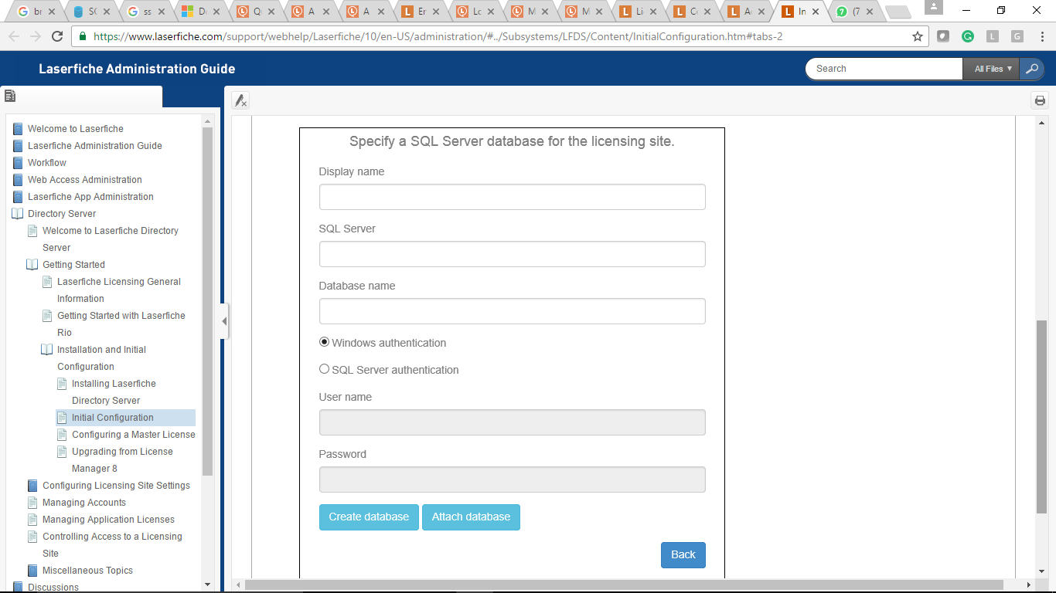Switch to the 'SC' database tab
Image resolution: width=1056 pixels, height=593 pixels.
click(92, 12)
